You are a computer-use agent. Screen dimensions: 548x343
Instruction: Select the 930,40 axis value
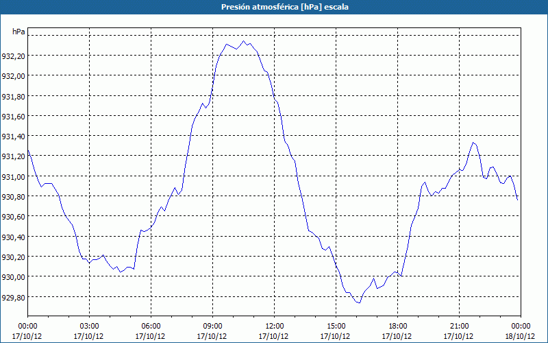point(13,237)
